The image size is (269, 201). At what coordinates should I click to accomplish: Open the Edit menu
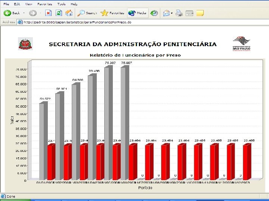(x=17, y=4)
